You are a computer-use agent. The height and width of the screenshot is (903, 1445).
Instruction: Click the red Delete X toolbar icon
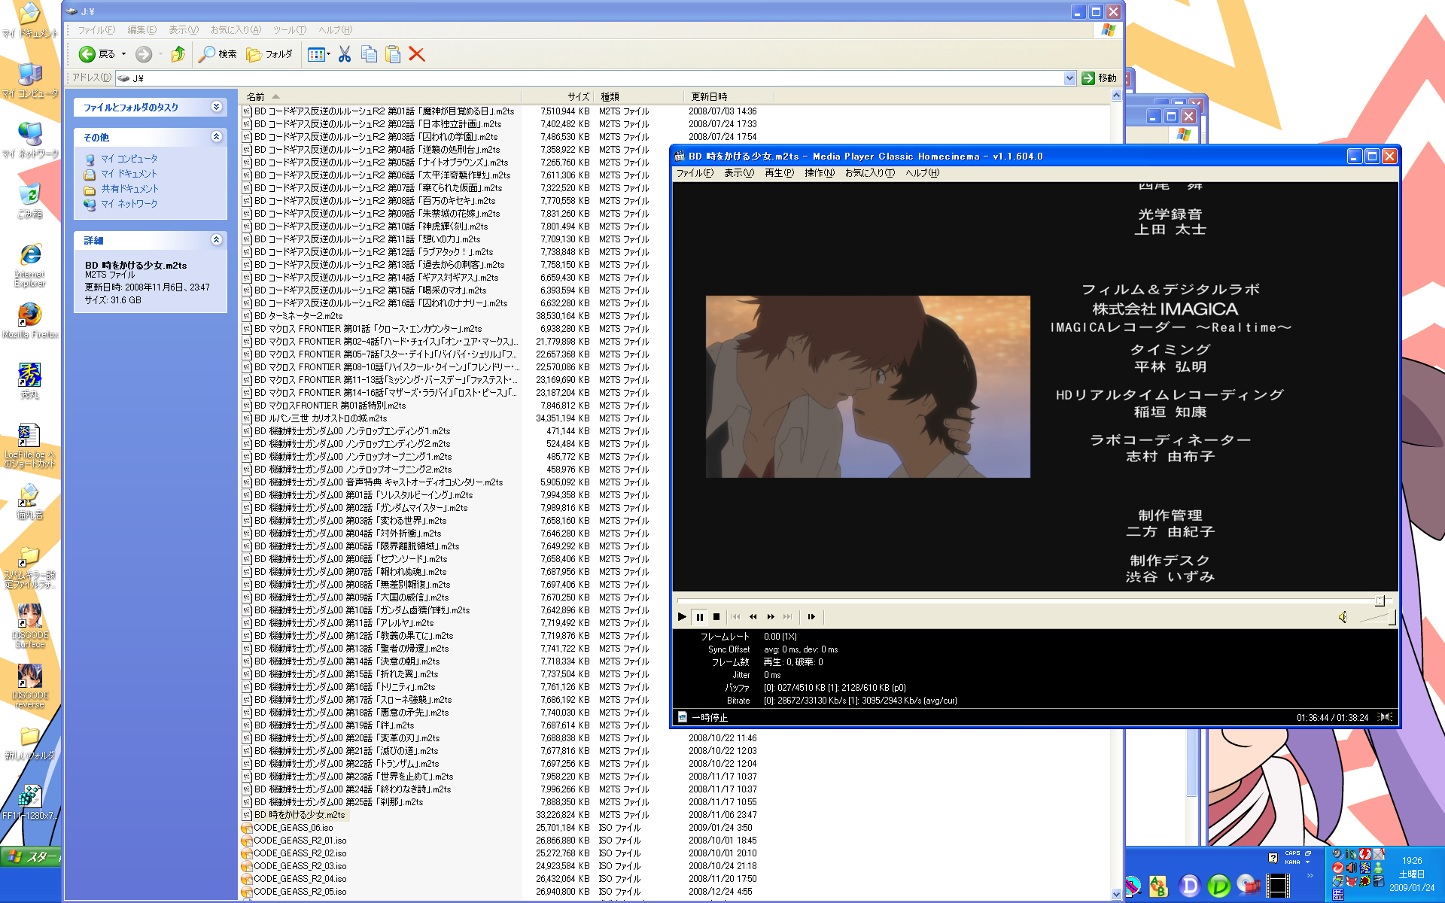(x=417, y=54)
